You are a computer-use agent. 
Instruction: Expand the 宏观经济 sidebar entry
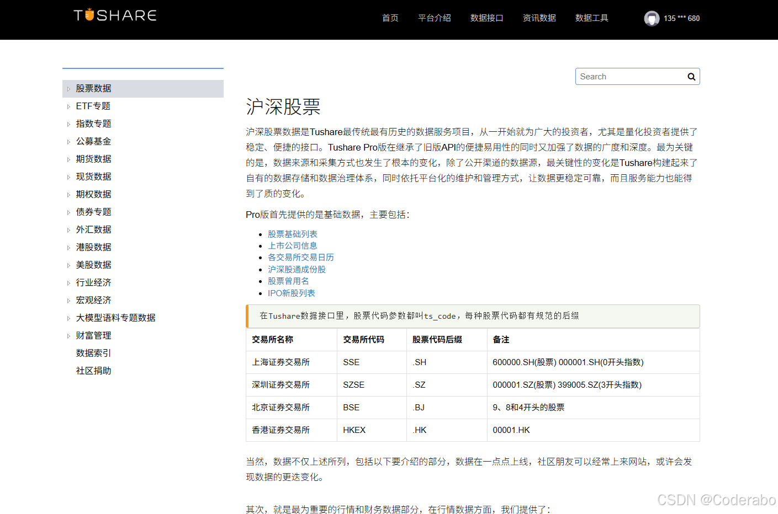pos(93,300)
